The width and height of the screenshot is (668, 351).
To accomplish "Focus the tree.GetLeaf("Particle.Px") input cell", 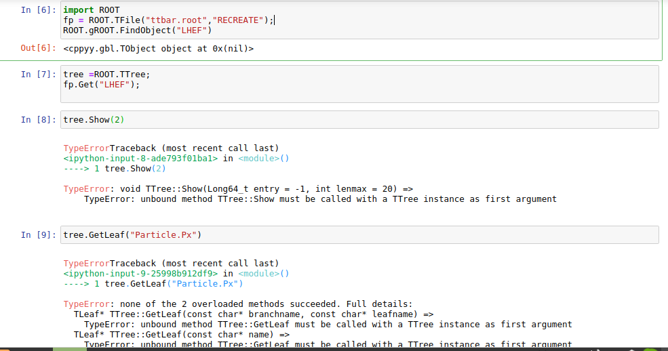I will tap(359, 235).
